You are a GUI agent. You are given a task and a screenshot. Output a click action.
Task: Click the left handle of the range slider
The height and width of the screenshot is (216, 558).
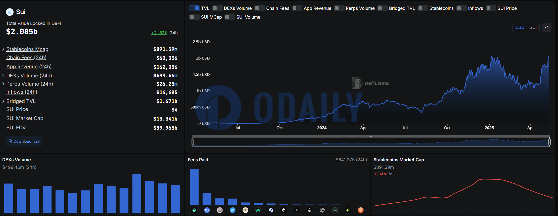193,142
